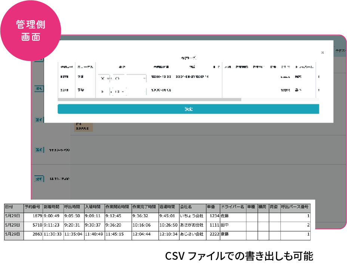Open the first dropdown in the second modal row
Screen dimensions: 347x271
[x=103, y=91]
